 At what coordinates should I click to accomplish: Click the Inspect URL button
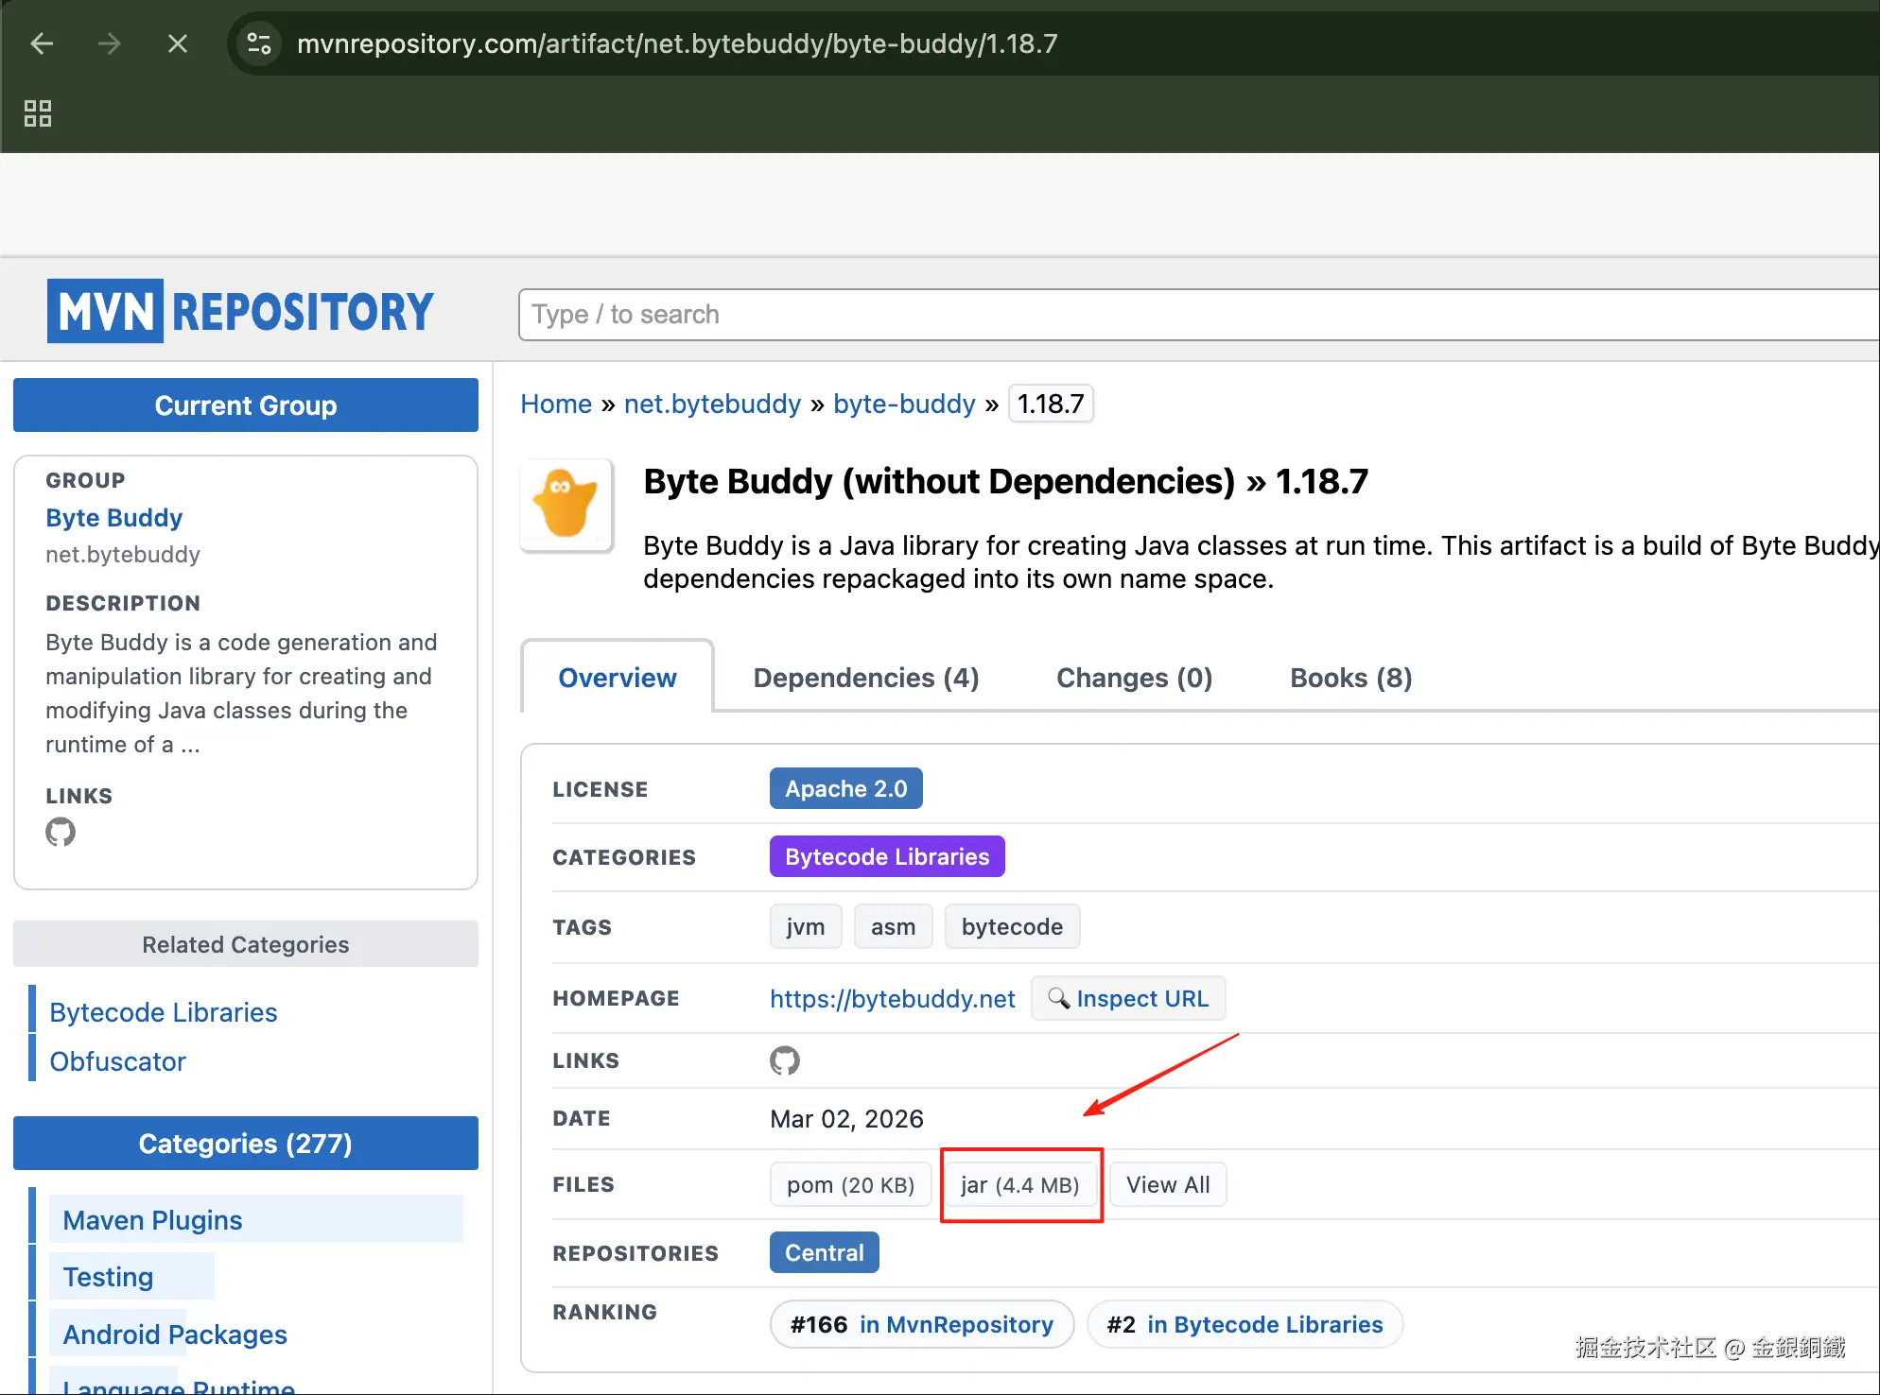point(1128,998)
